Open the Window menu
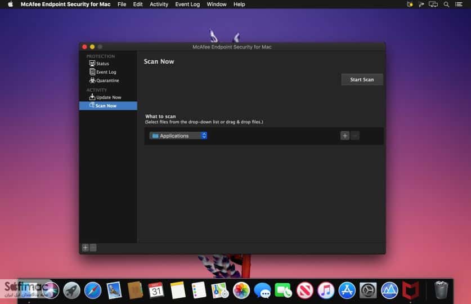The image size is (471, 304). [x=217, y=4]
